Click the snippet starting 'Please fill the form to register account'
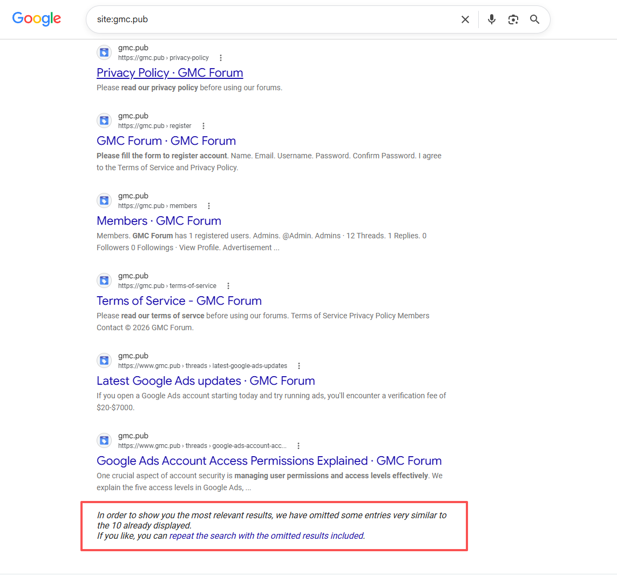The width and height of the screenshot is (617, 575). (269, 162)
